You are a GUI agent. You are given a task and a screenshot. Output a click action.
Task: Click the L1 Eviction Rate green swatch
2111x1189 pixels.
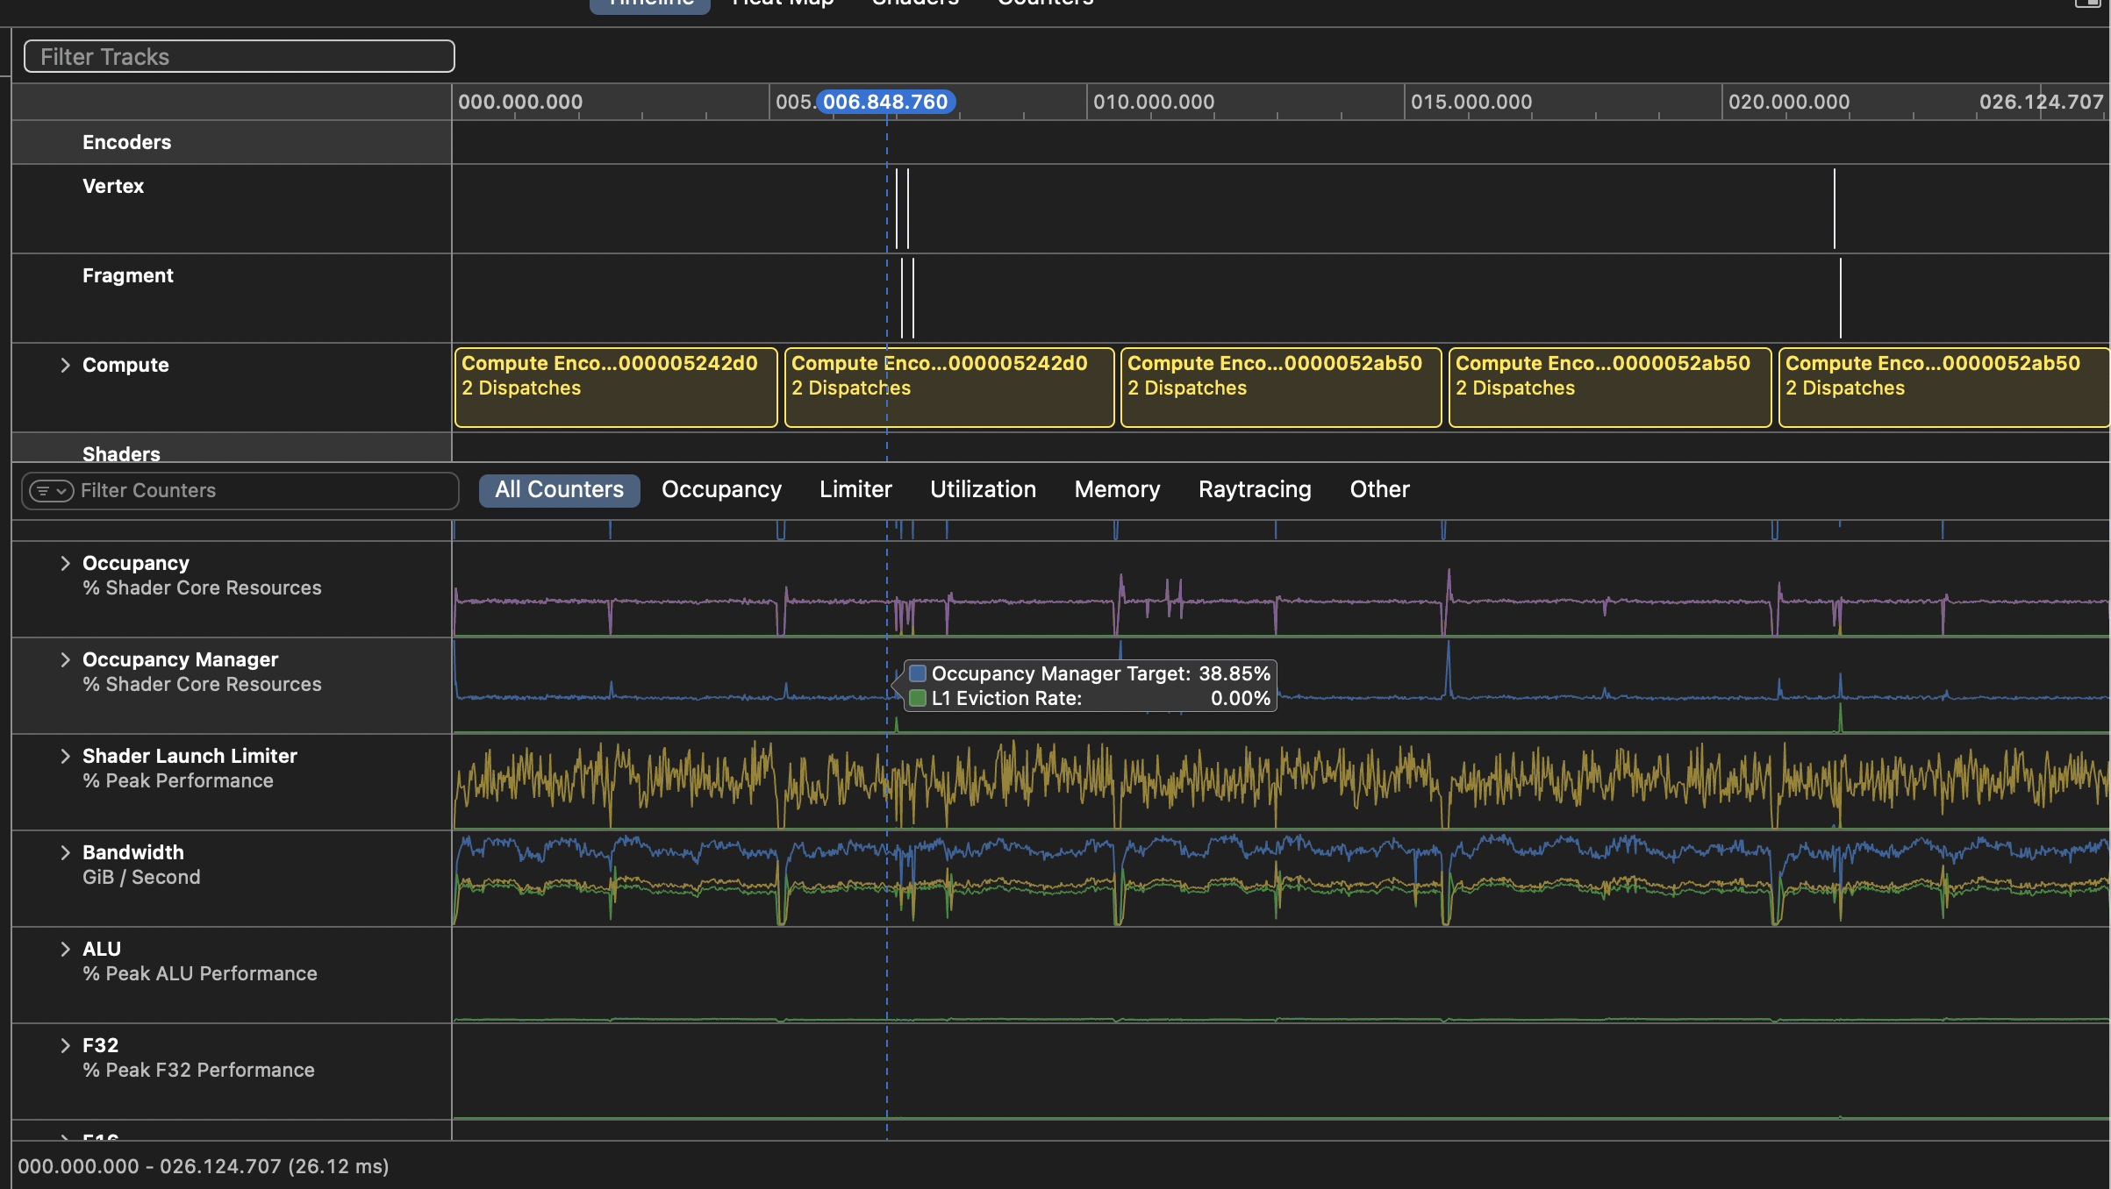918,698
